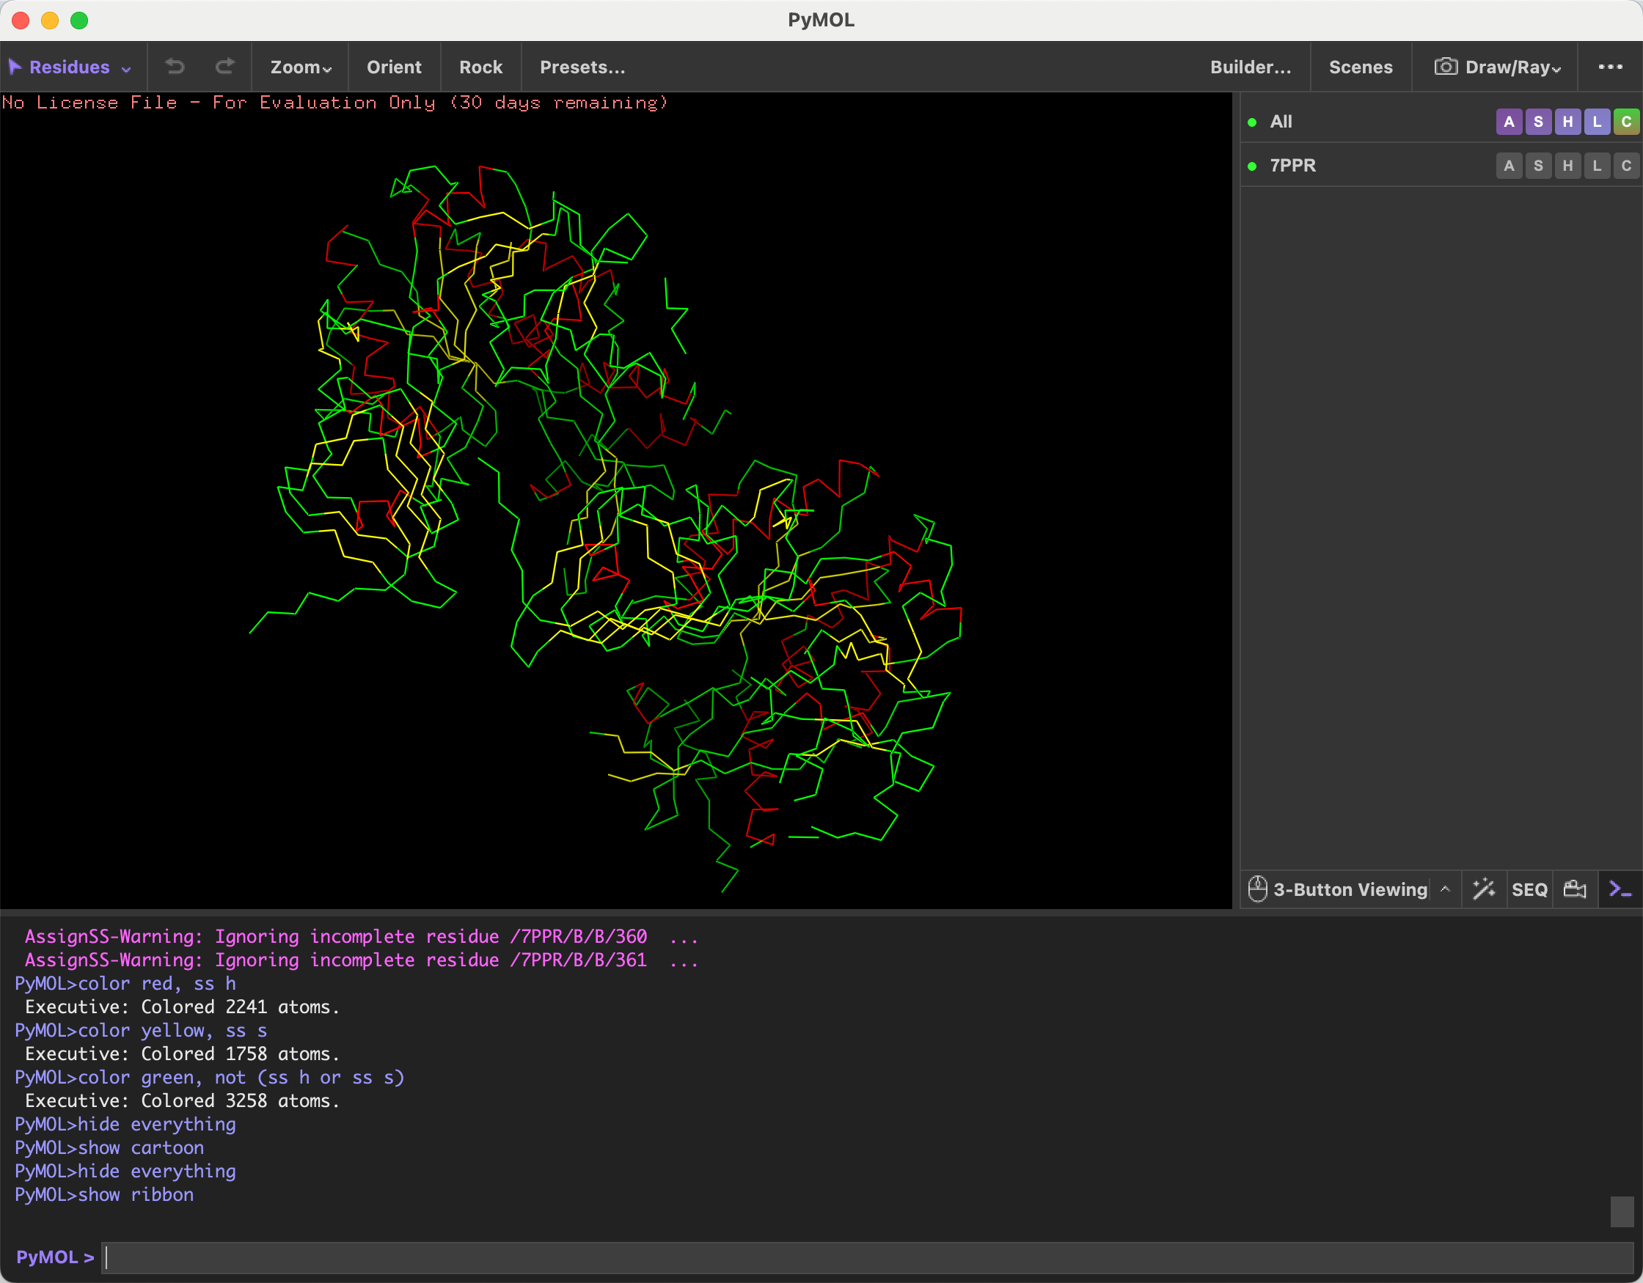Open the Draw/Ray dropdown

1498,67
